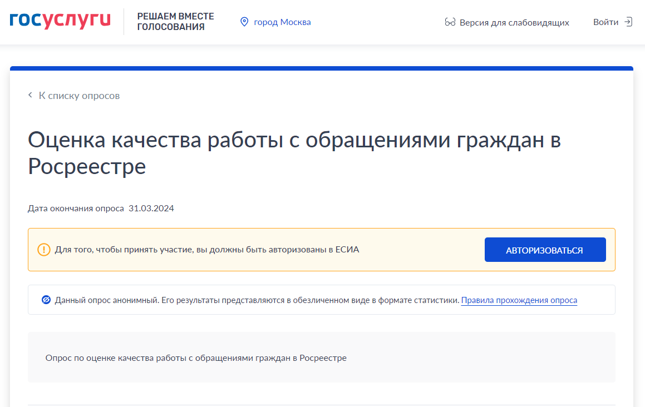The image size is (645, 407).
Task: Click the location pin icon
Action: 243,22
